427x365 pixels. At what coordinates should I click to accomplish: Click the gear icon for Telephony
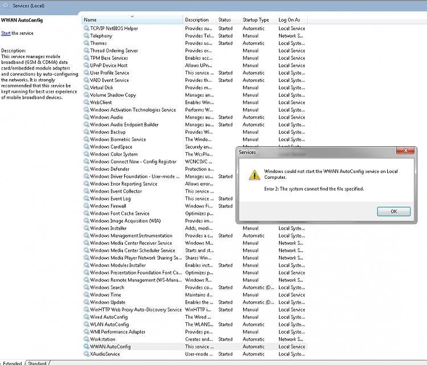[x=87, y=36]
